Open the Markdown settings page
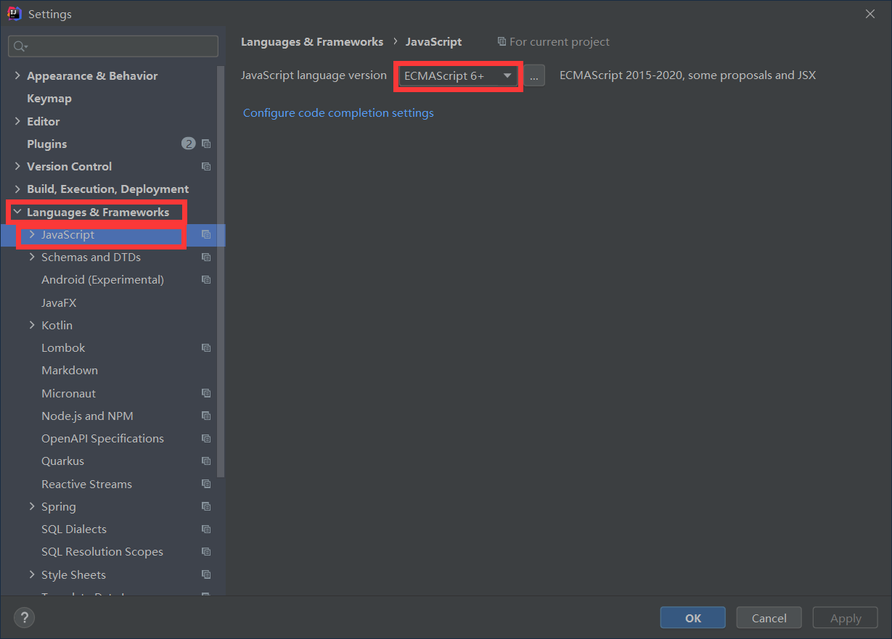Image resolution: width=892 pixels, height=639 pixels. (x=70, y=370)
